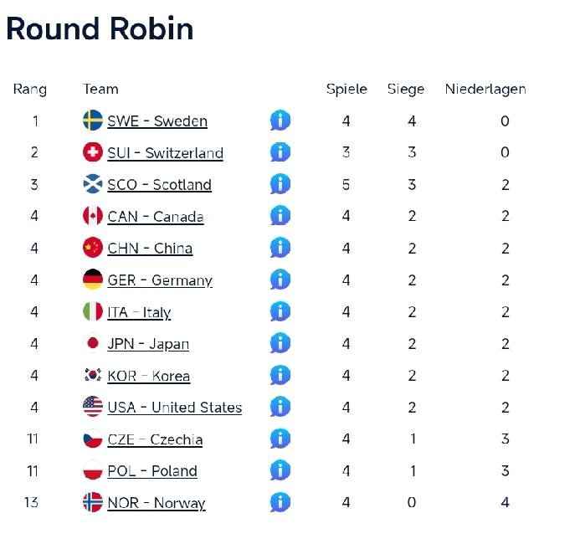Click the Korea flag icon
Image resolution: width=580 pixels, height=544 pixels.
93,376
